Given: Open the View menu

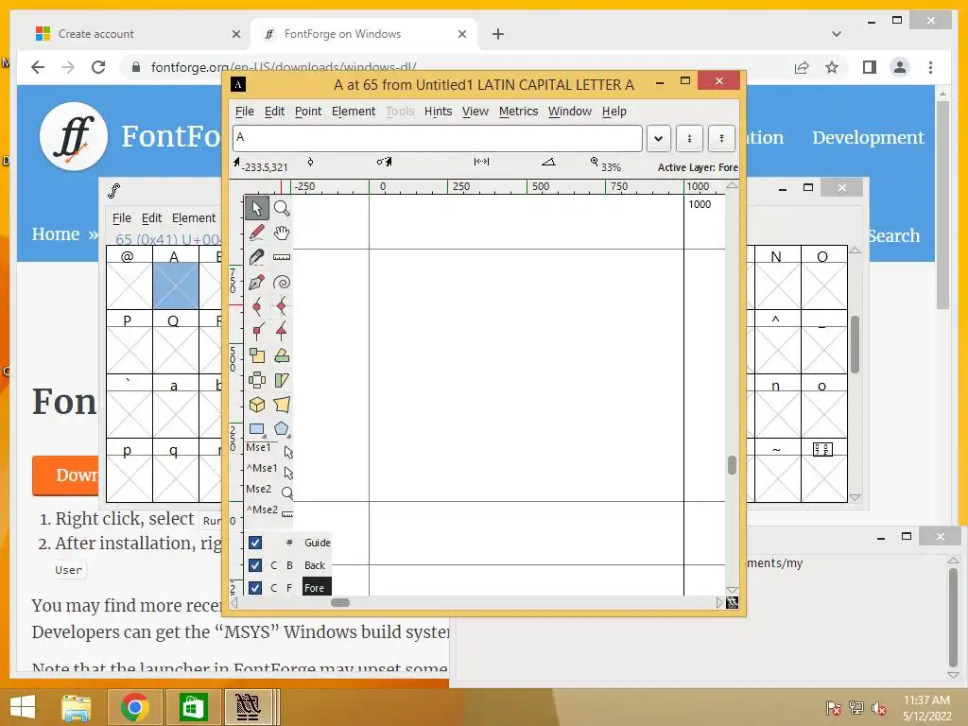Looking at the screenshot, I should 475,112.
